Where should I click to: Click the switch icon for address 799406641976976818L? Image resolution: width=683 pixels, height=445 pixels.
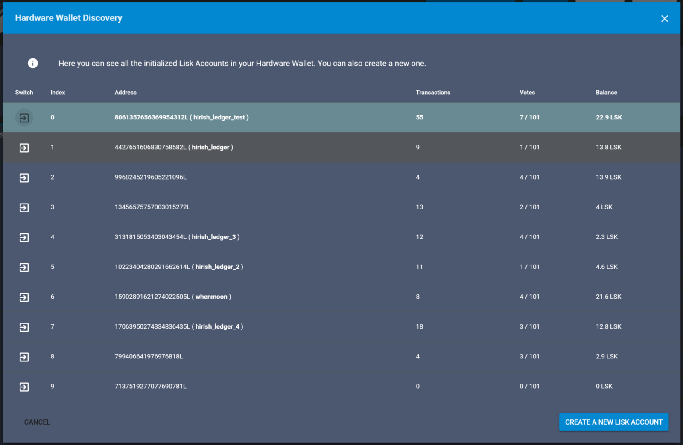click(x=24, y=357)
